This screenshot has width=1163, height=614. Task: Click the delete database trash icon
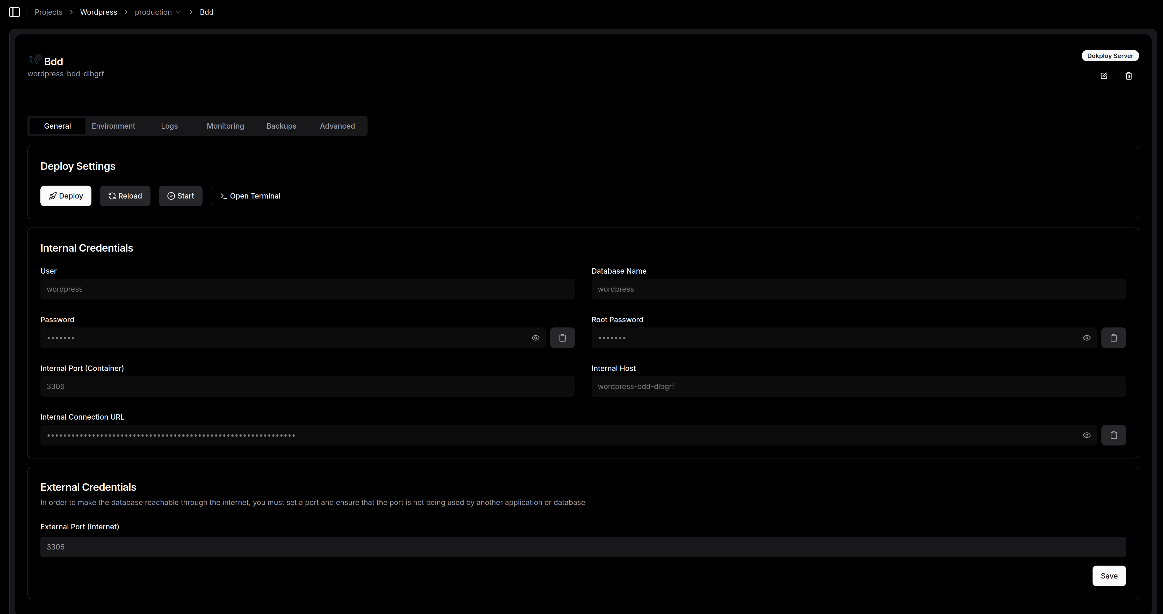[1129, 76]
